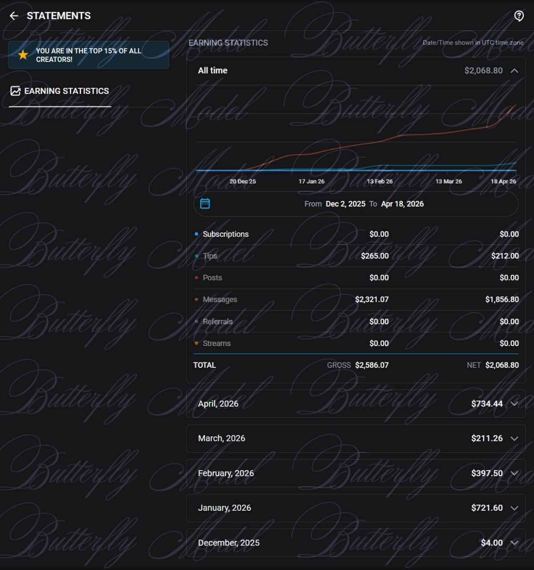Click the top 15% of creators banner

[x=89, y=55]
